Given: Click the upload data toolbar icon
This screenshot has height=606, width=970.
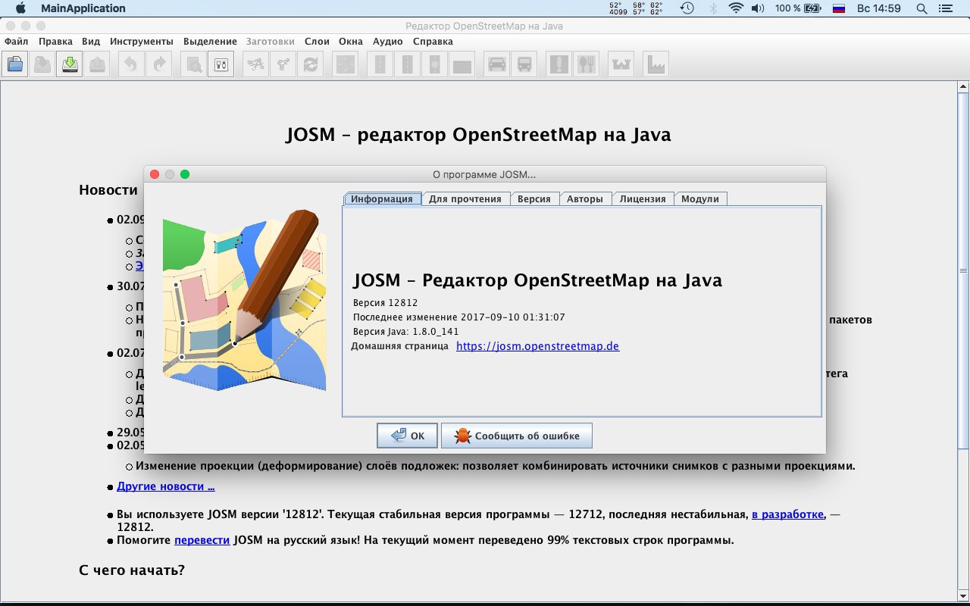Looking at the screenshot, I should [x=97, y=64].
